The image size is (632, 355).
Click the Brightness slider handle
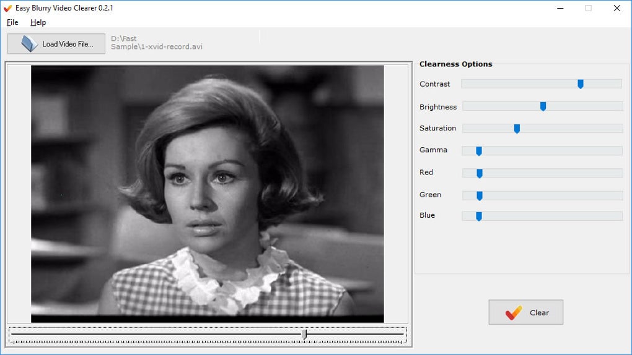[543, 106]
